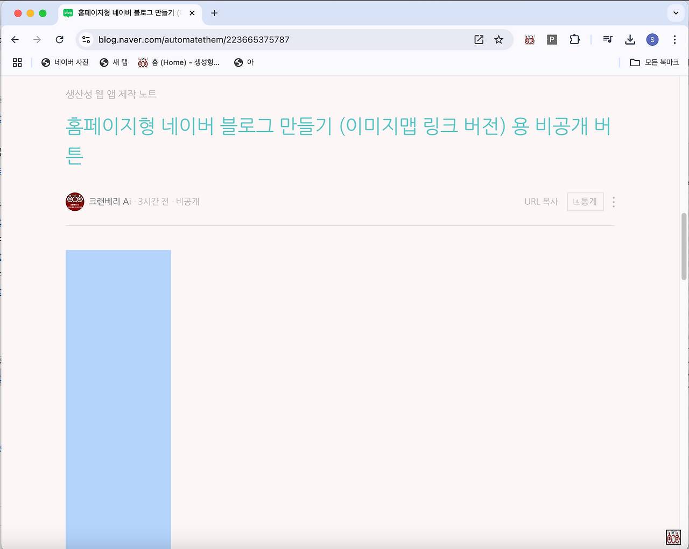Image resolution: width=689 pixels, height=549 pixels.
Task: Click the browser back arrow
Action: pyautogui.click(x=15, y=40)
